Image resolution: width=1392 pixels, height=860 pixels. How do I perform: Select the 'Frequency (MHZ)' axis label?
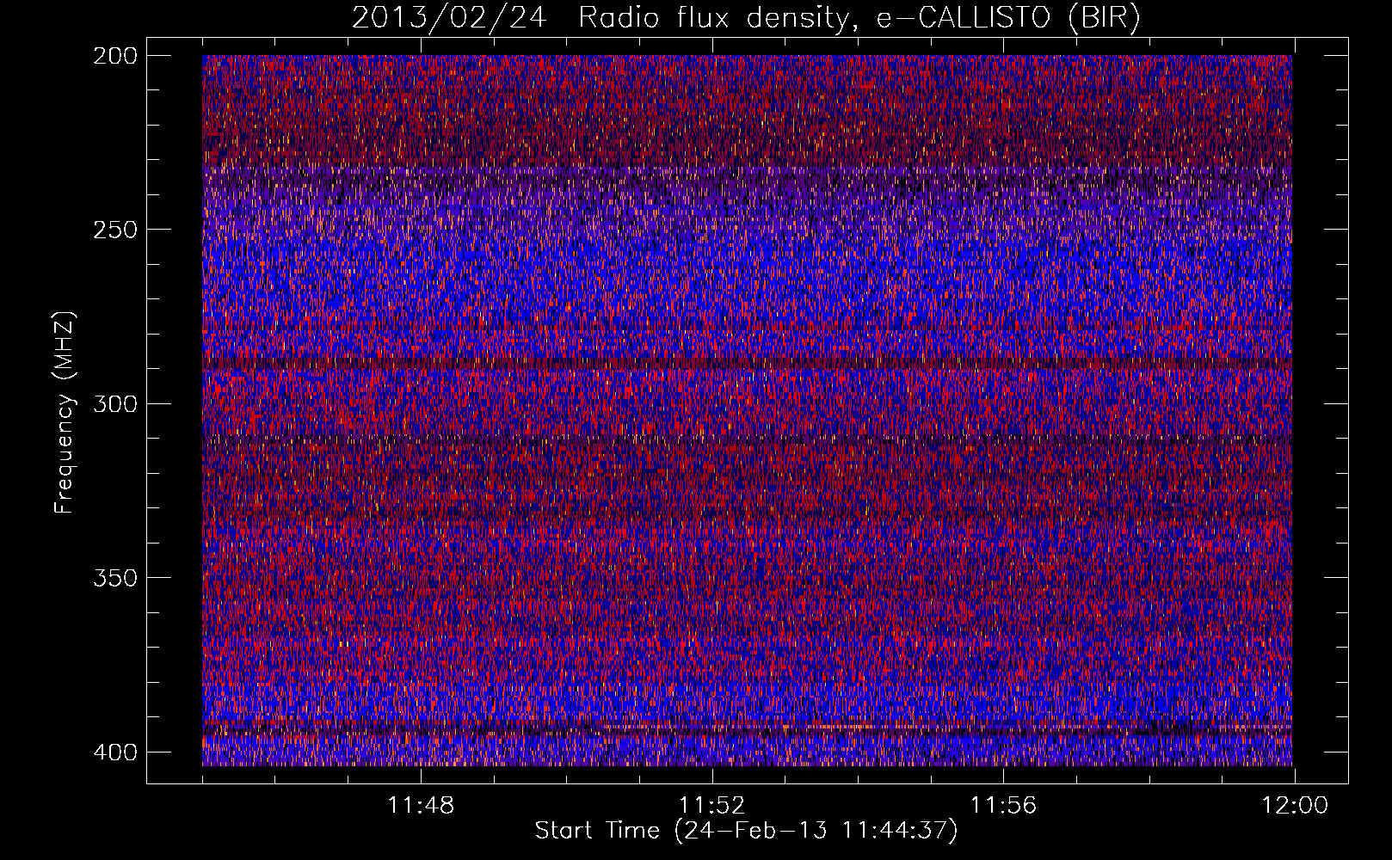click(x=65, y=412)
